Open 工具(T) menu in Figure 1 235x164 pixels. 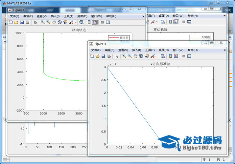(68, 16)
